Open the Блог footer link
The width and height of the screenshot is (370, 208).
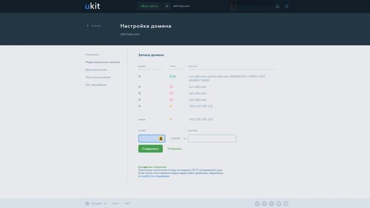point(116,203)
